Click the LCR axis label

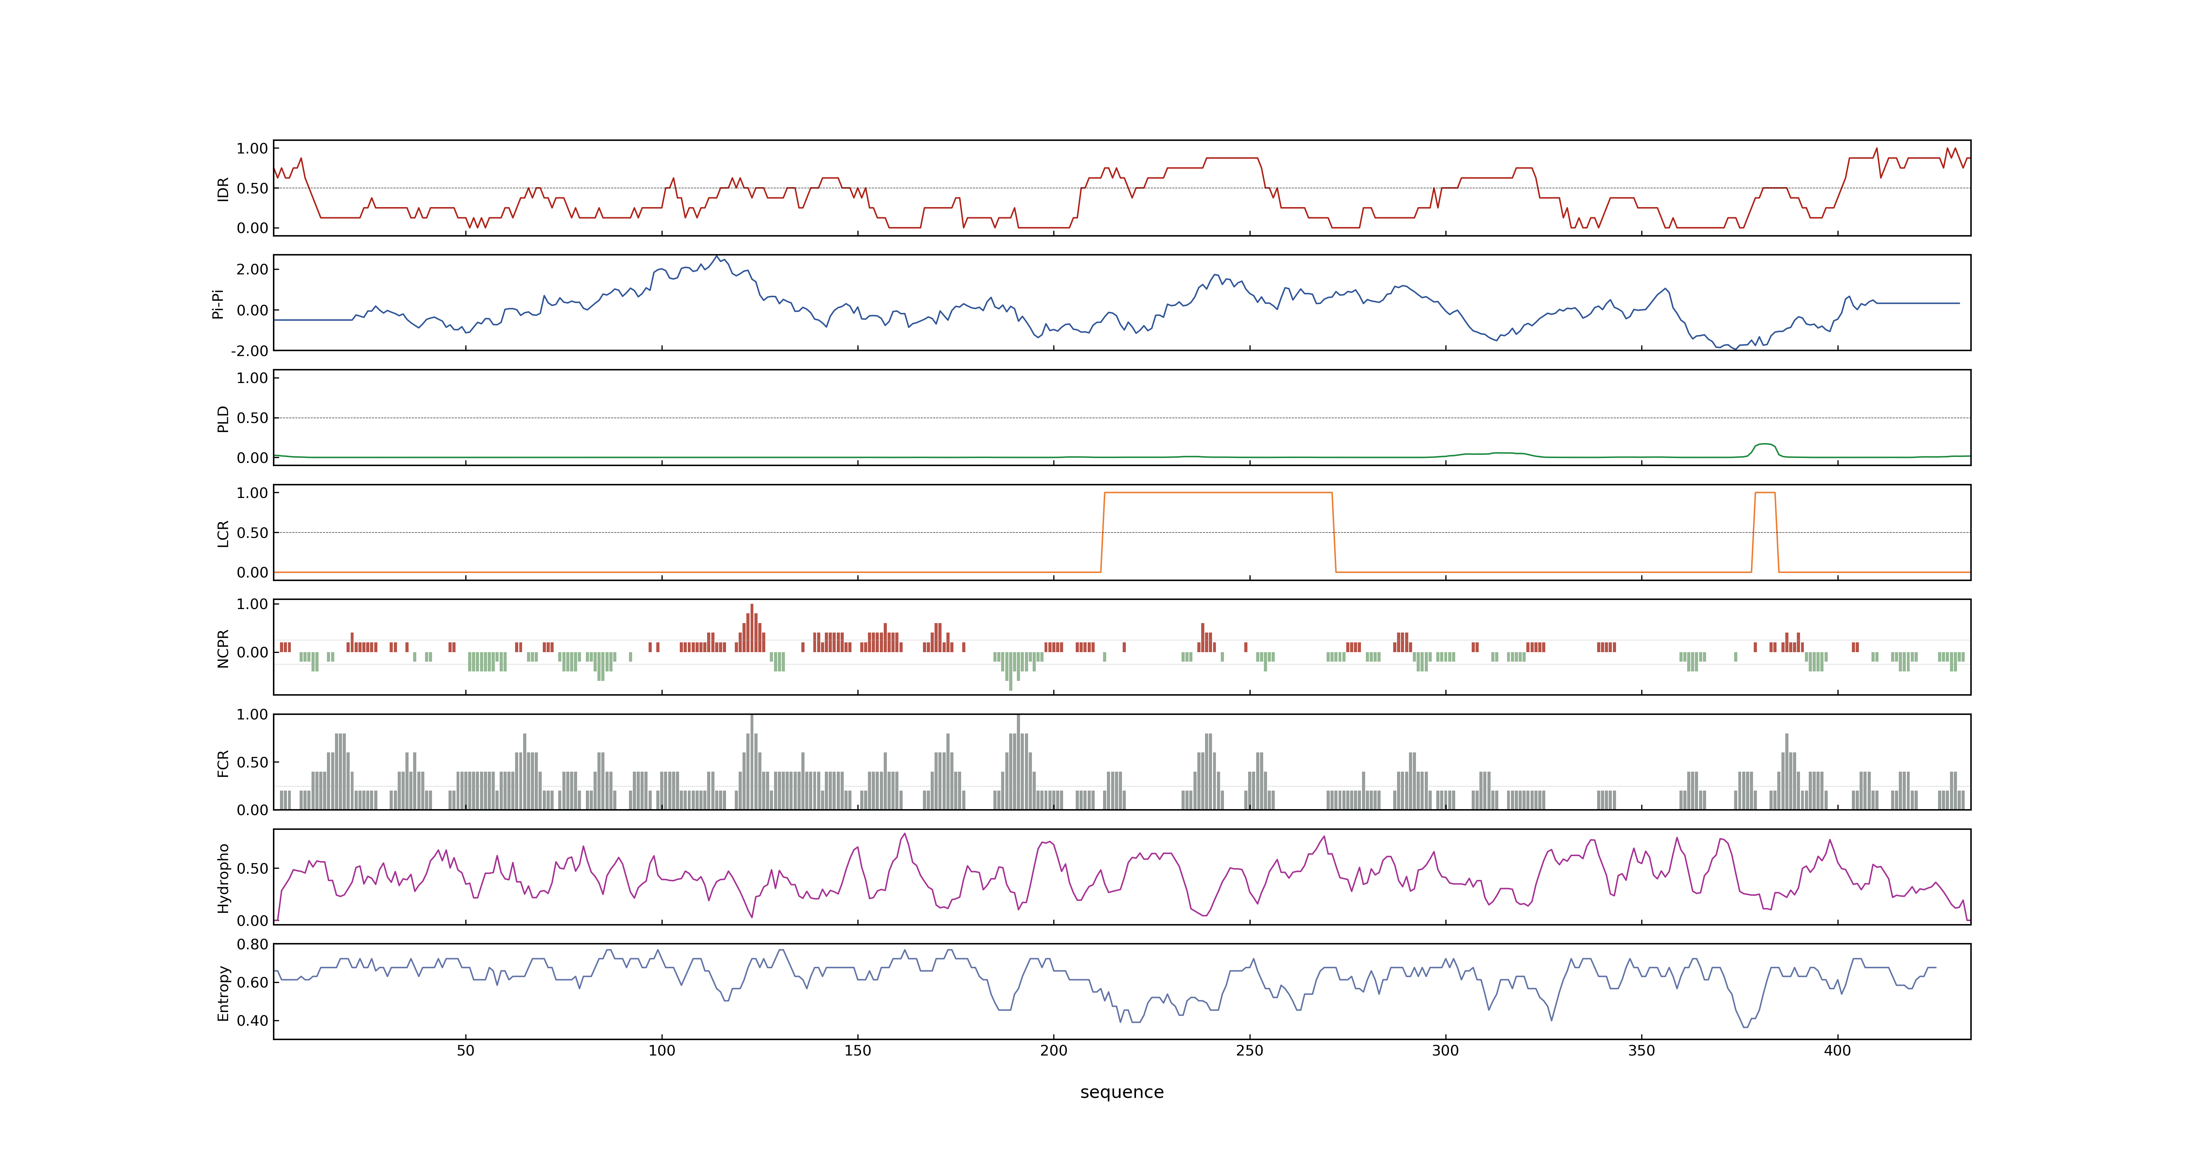point(223,533)
